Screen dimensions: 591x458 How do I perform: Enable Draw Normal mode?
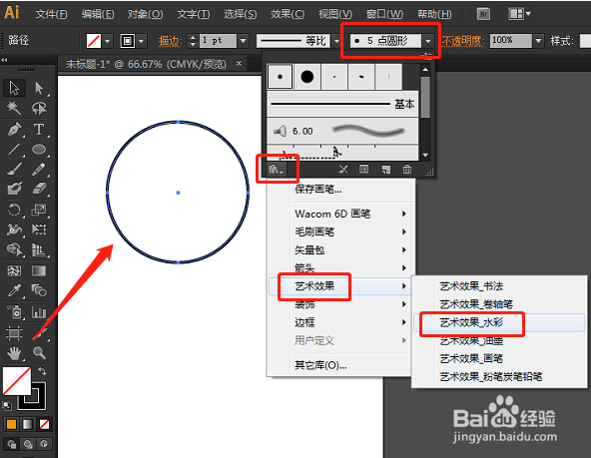tap(11, 444)
